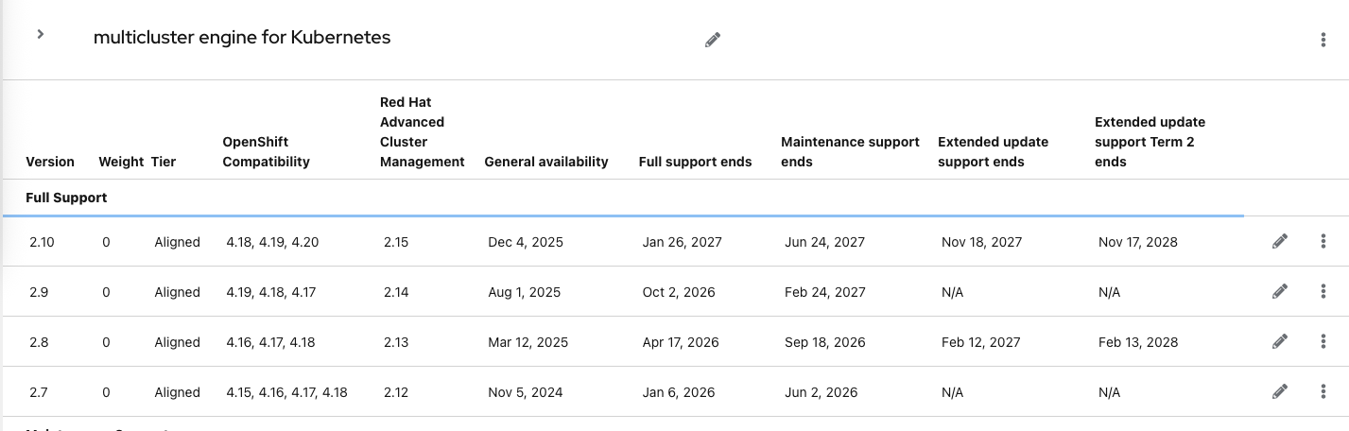Edit version 2.9 row with pencil icon

pos(1280,292)
